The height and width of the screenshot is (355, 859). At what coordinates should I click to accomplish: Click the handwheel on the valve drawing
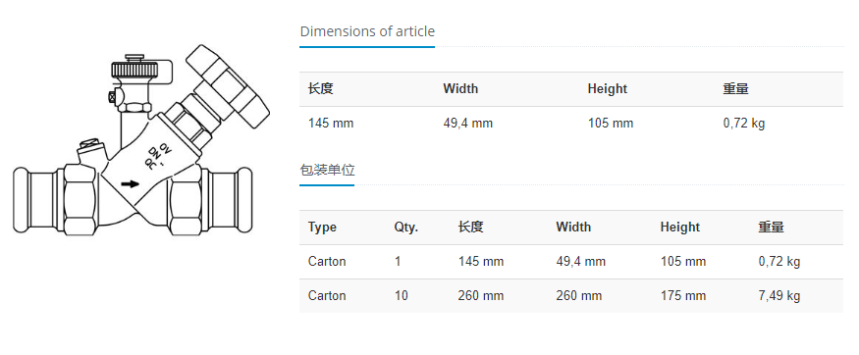pos(228,86)
